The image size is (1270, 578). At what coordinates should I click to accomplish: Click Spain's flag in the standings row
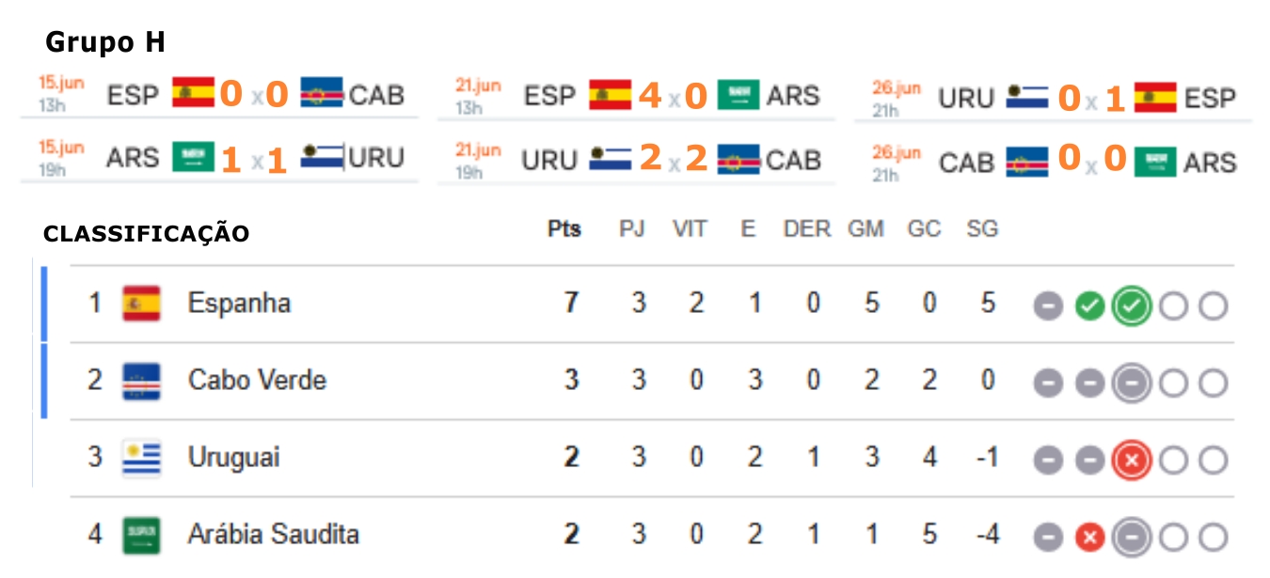(141, 304)
